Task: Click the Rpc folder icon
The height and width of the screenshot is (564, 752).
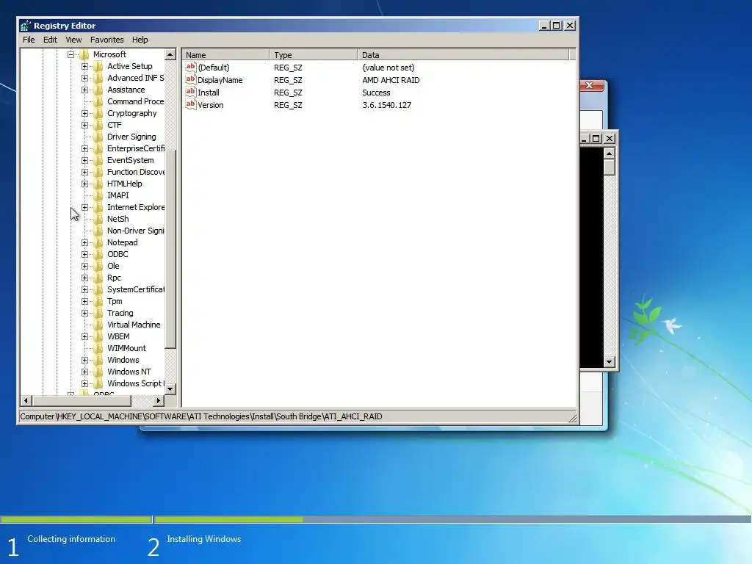Action: 98,278
